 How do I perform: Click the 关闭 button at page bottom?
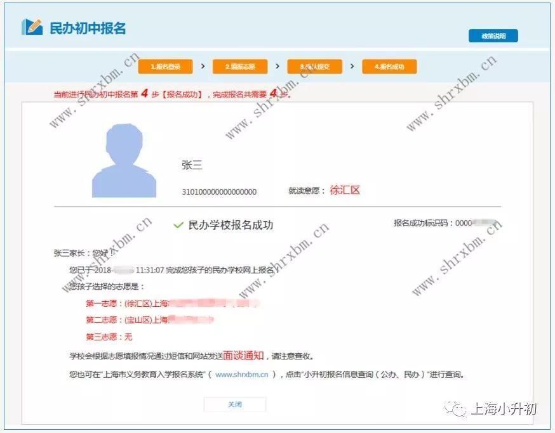pyautogui.click(x=235, y=404)
